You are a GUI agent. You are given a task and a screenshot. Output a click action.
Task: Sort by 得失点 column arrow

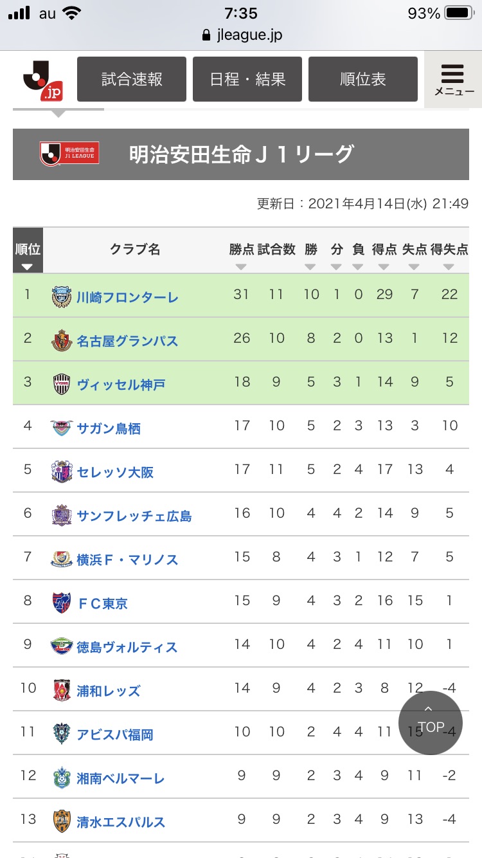click(449, 266)
